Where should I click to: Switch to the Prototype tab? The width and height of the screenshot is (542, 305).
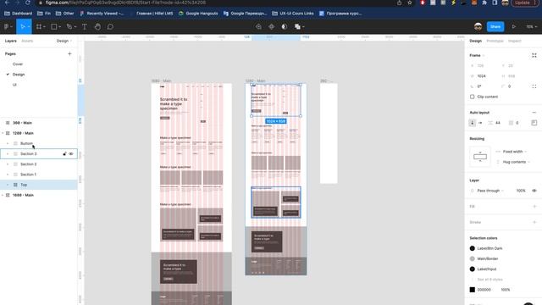(495, 41)
